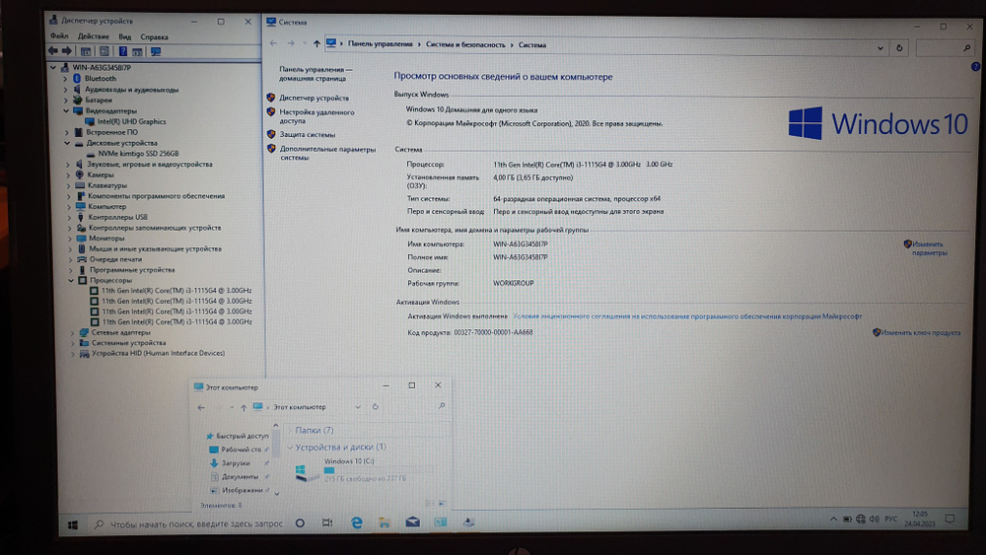Viewport: 986px width, 555px height.
Task: Open Диспетчер устройств link in Система sidebar
Action: pos(314,98)
